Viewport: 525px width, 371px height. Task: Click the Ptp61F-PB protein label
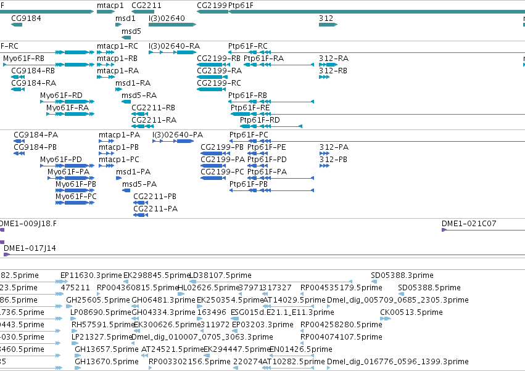[249, 185]
